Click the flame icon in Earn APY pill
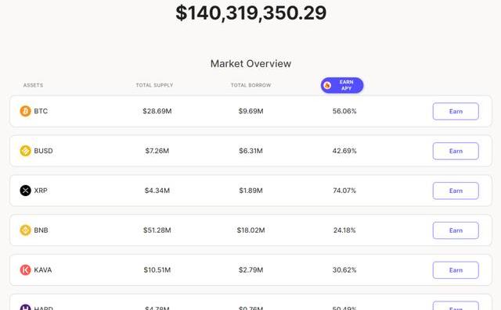This screenshot has height=310, width=501. 327,85
